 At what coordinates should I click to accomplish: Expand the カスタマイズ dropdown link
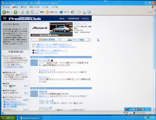pos(45,108)
